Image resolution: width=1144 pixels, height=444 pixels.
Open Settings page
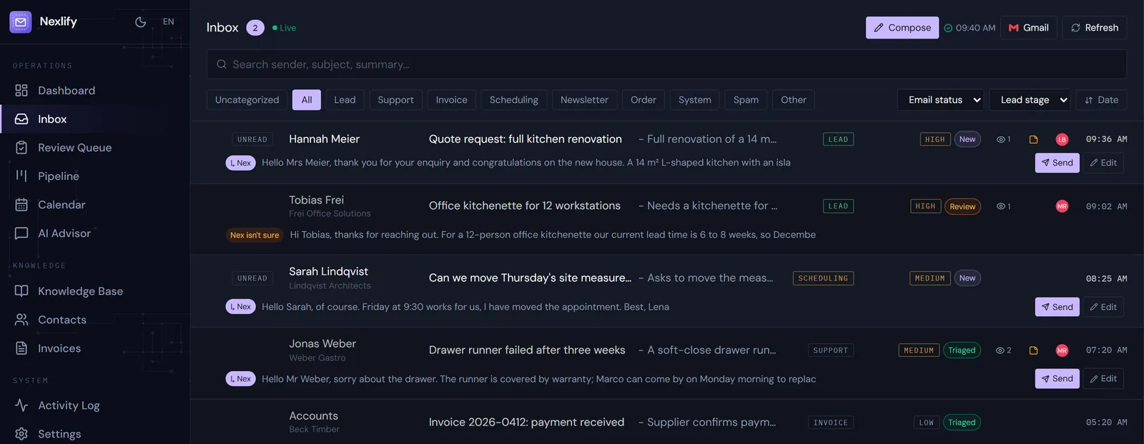coord(94,434)
